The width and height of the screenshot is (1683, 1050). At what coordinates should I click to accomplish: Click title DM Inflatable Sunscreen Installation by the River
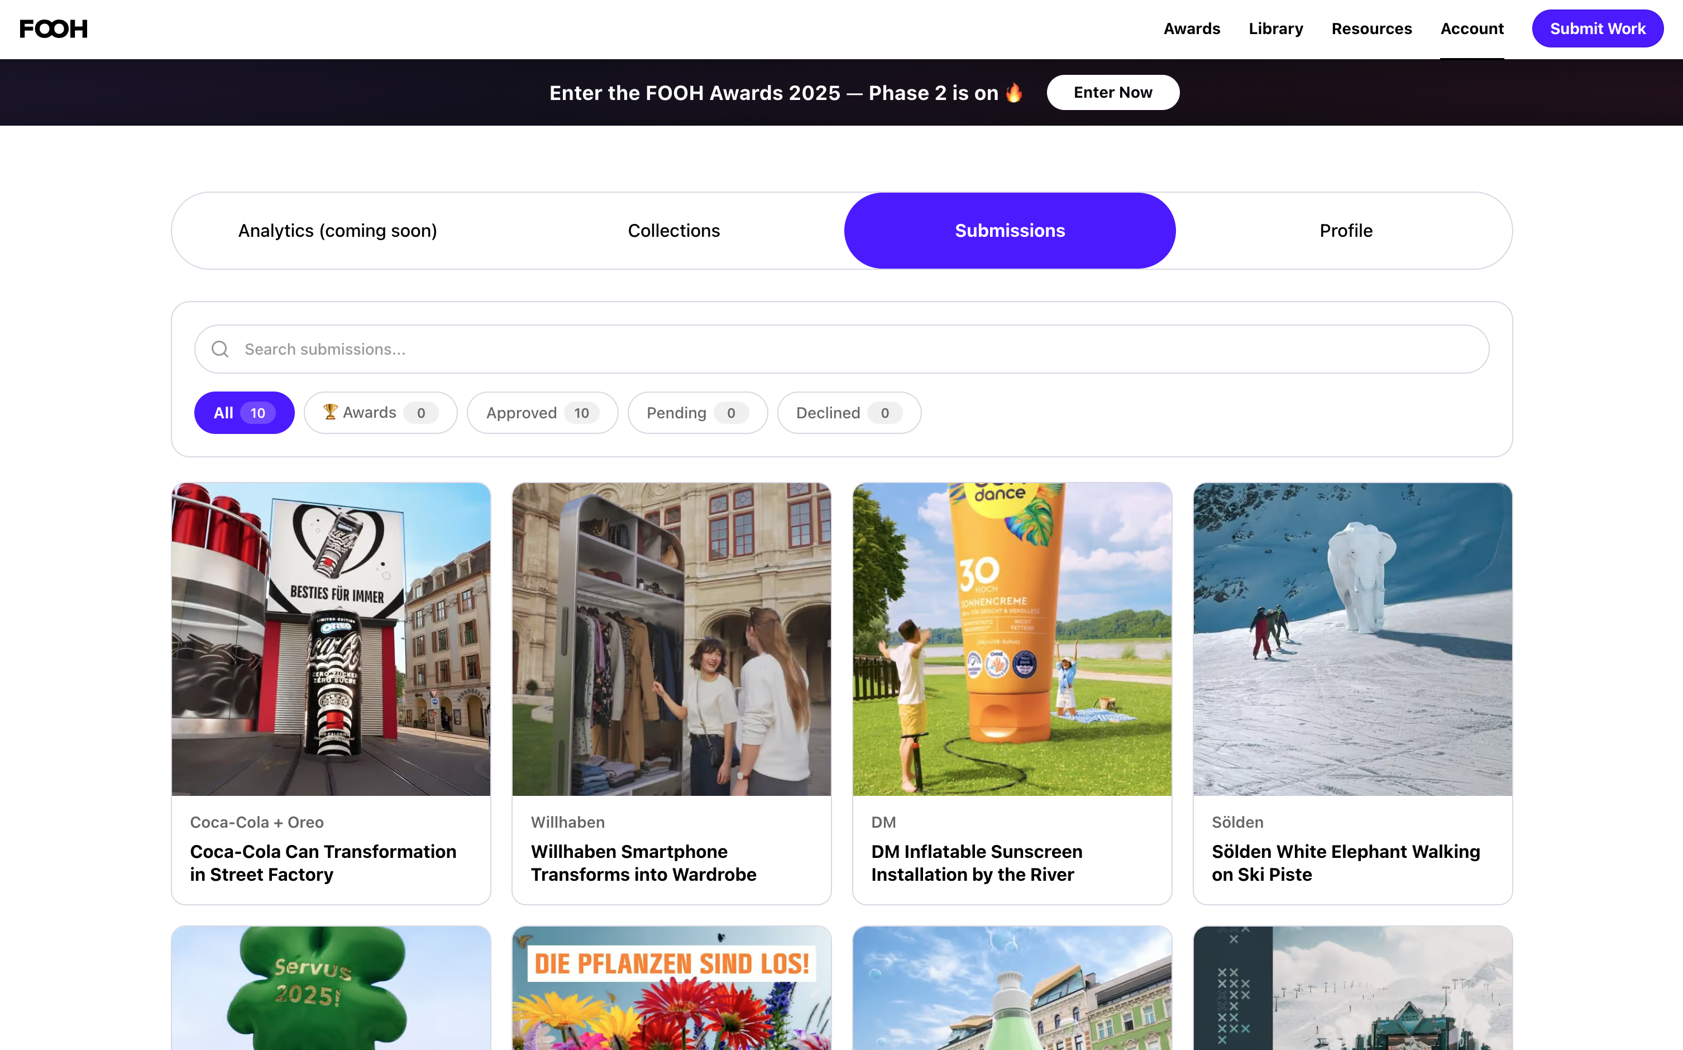977,863
